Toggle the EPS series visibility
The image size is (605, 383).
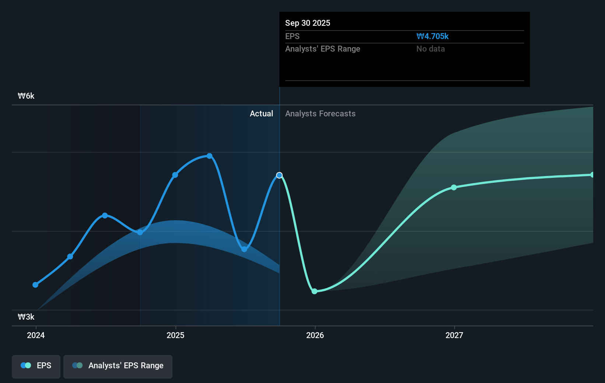tap(36, 365)
